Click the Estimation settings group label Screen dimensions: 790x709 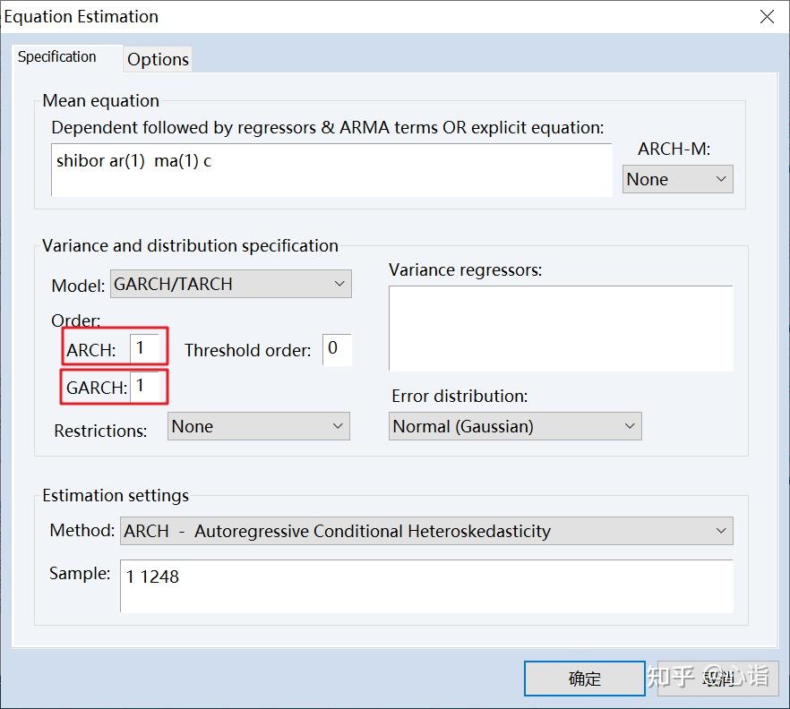coord(116,495)
